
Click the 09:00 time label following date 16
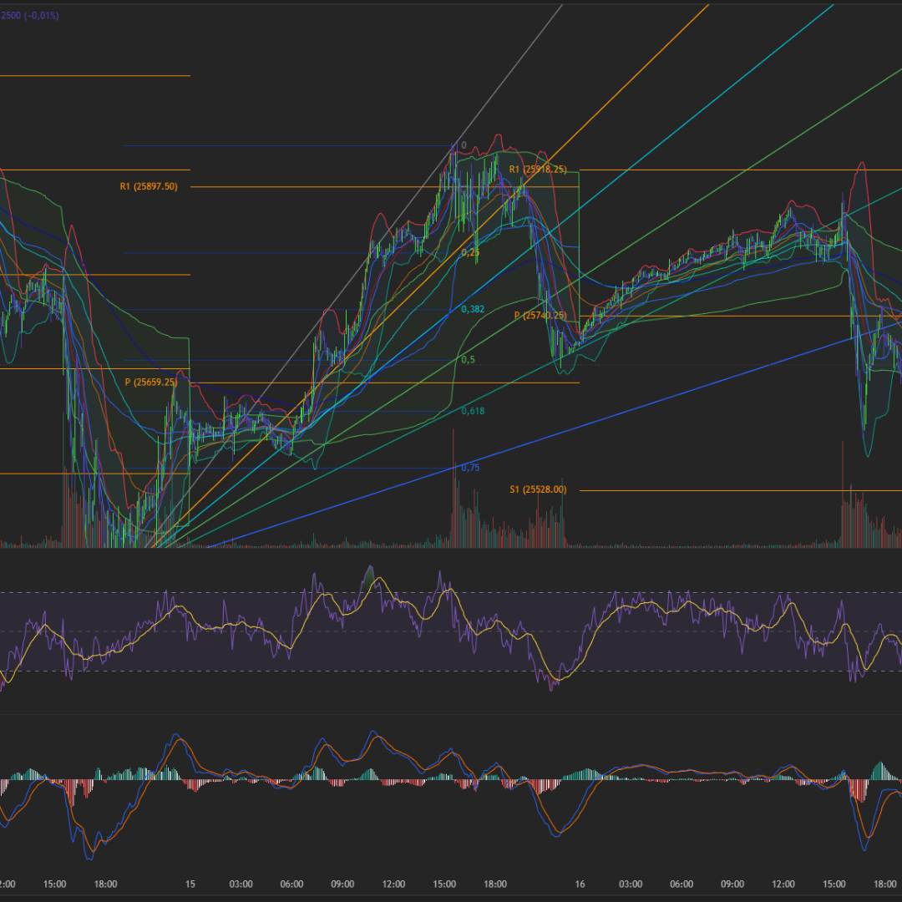point(732,884)
